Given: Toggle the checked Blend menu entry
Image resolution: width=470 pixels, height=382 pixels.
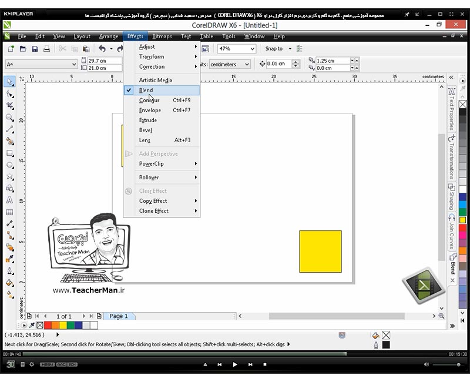Looking at the screenshot, I should point(162,91).
